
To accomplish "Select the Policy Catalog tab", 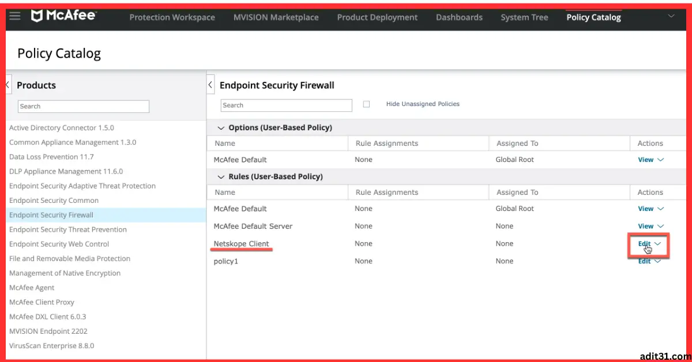I will [593, 17].
